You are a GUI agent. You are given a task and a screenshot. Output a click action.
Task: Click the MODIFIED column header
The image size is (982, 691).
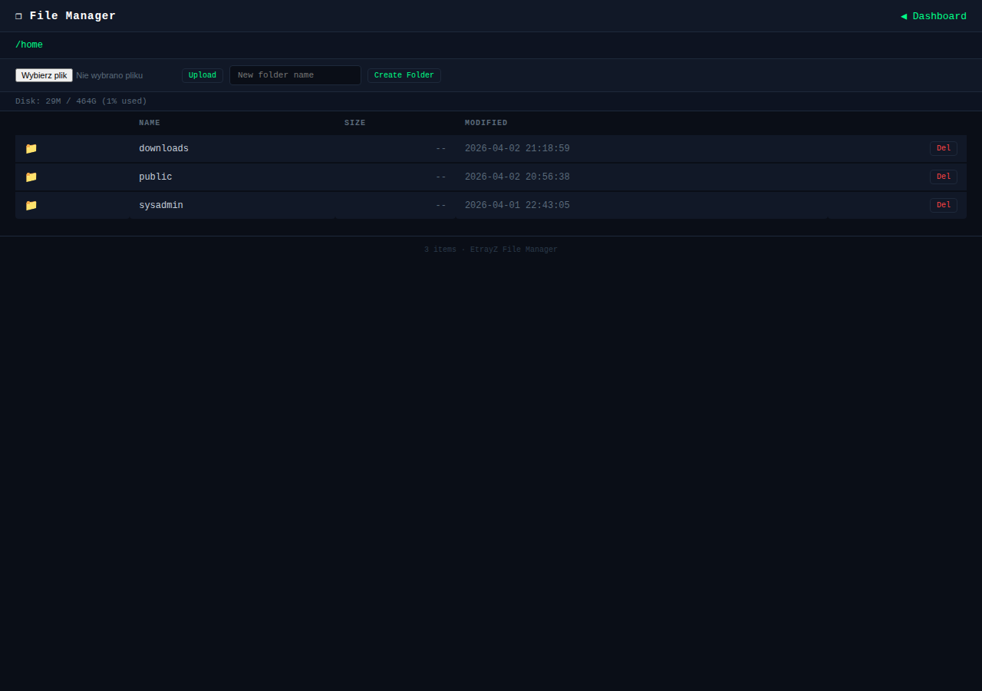486,122
